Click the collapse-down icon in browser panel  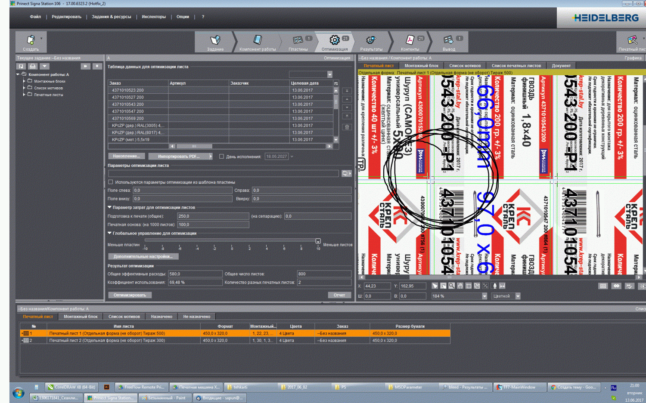point(97,66)
